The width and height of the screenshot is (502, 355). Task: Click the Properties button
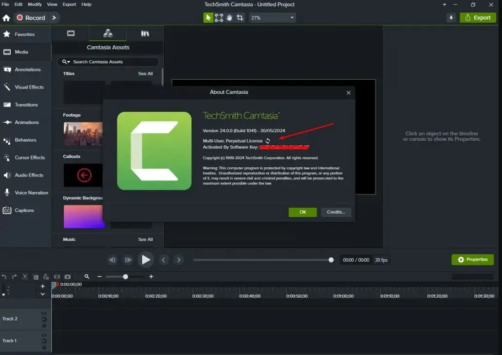(473, 259)
